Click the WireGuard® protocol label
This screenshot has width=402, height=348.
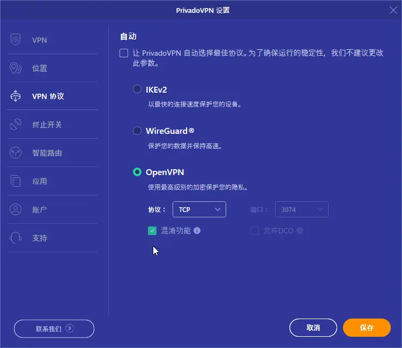[x=170, y=131]
